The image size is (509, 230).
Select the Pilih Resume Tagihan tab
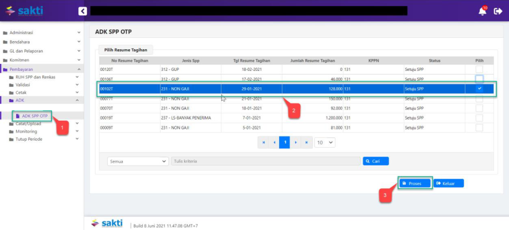(125, 50)
